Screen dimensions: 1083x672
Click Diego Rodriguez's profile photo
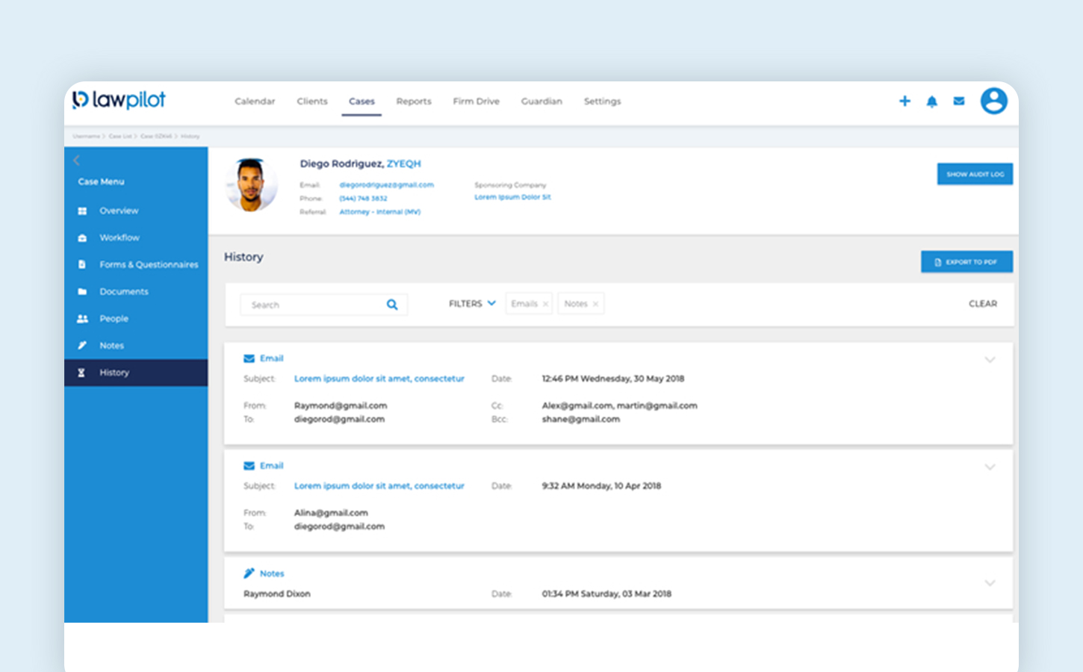[251, 184]
